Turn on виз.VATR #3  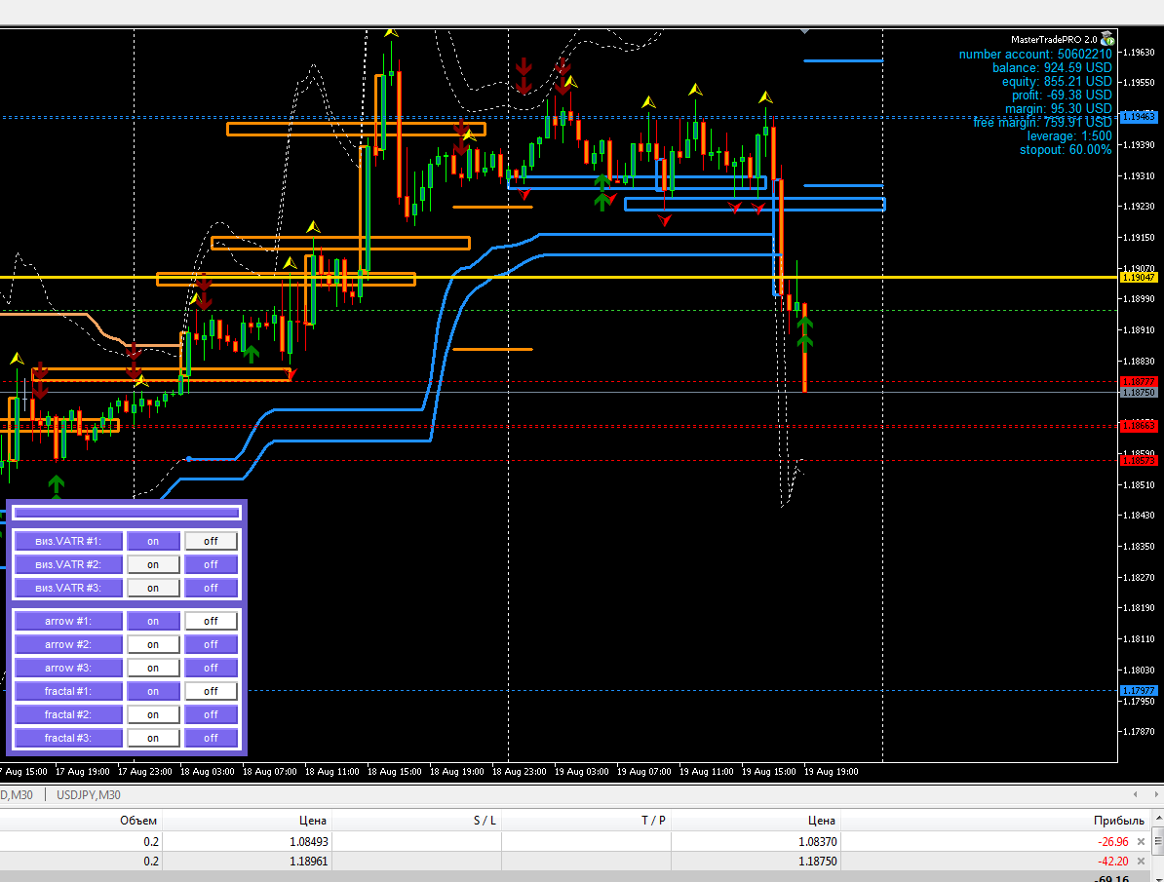click(153, 588)
